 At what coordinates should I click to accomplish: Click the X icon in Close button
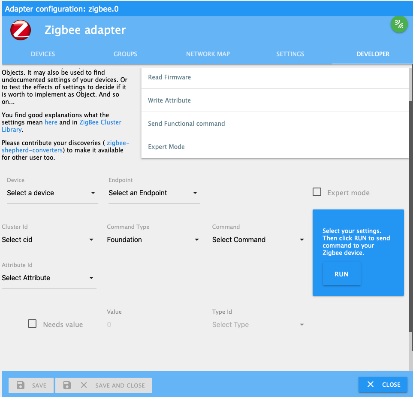[371, 385]
